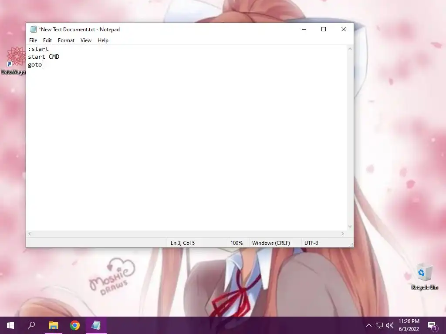The height and width of the screenshot is (334, 446).
Task: Open the Windows Start menu
Action: click(10, 325)
